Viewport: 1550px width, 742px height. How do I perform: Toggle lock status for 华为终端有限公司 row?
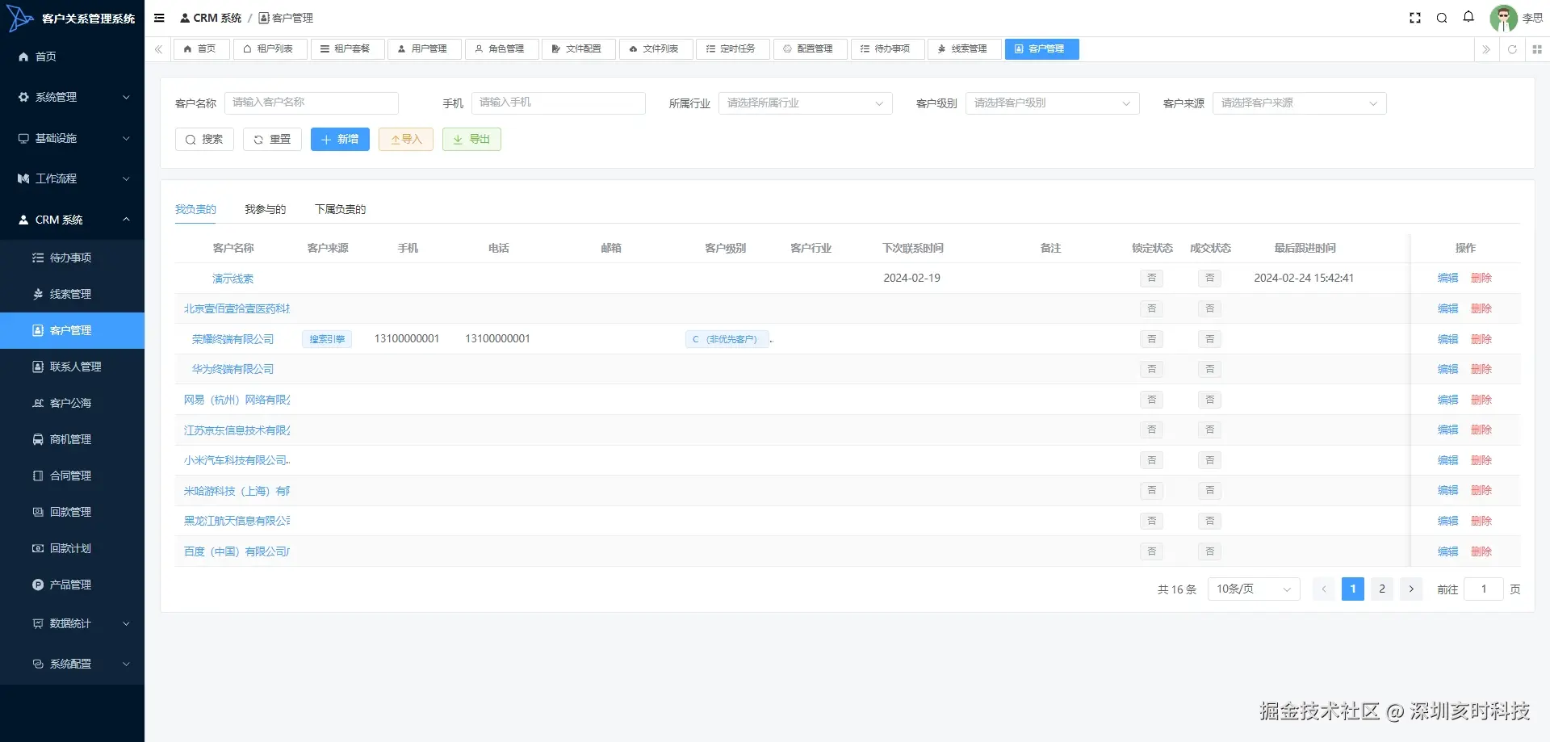(1152, 369)
